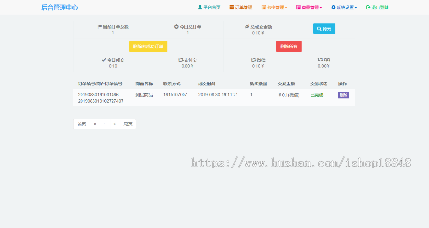Viewport: 429px width, 228px height.
Task: Click the gear icon beside 系统设置
Action: coord(333,7)
